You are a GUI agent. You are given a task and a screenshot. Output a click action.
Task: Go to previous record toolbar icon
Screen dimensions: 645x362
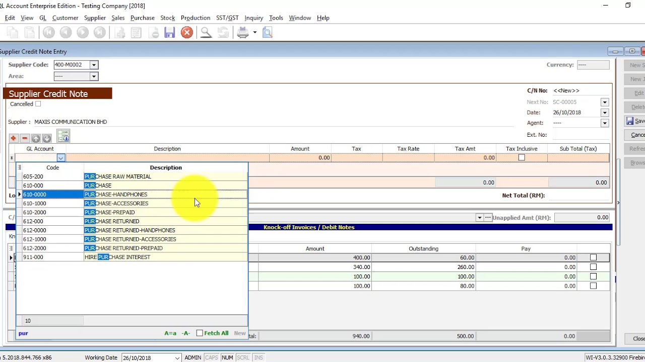pos(66,33)
